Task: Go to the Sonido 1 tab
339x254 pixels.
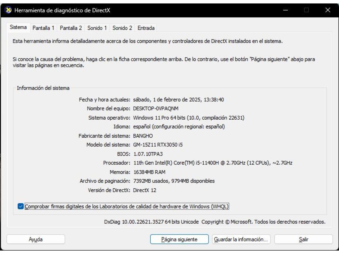Action: [x=97, y=28]
